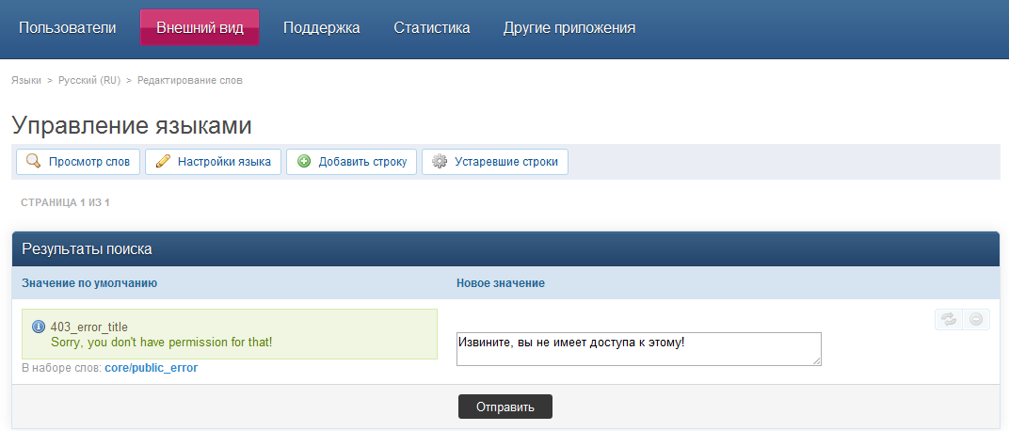The image size is (1009, 431).
Task: Click the Новое значение column header
Action: [501, 283]
